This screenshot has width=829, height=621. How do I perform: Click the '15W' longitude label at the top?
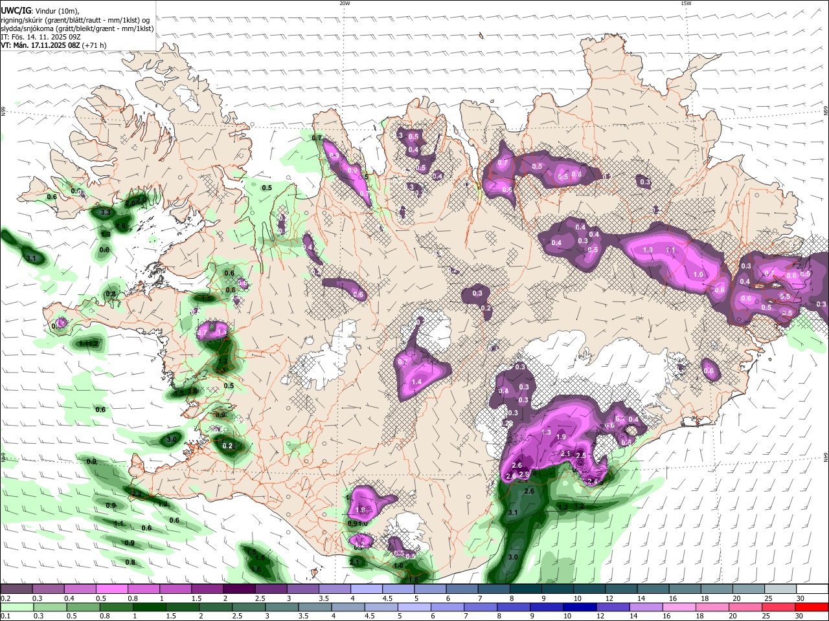click(x=686, y=3)
